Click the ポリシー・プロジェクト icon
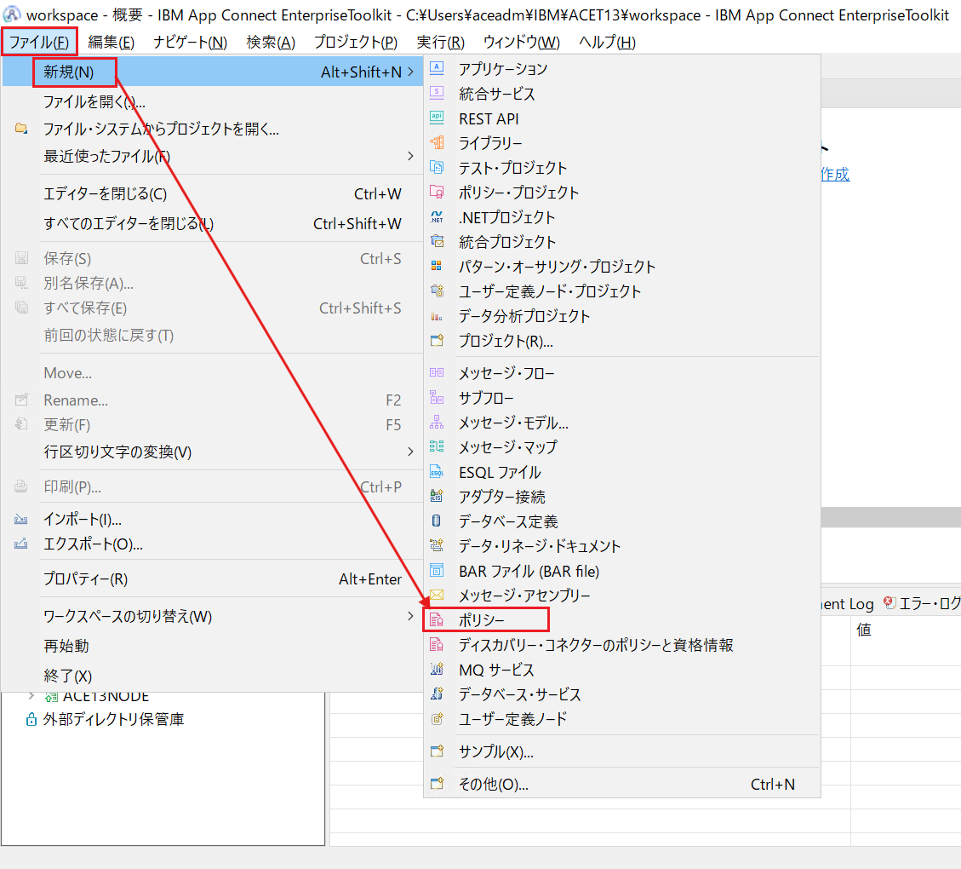Image resolution: width=961 pixels, height=869 pixels. (437, 192)
